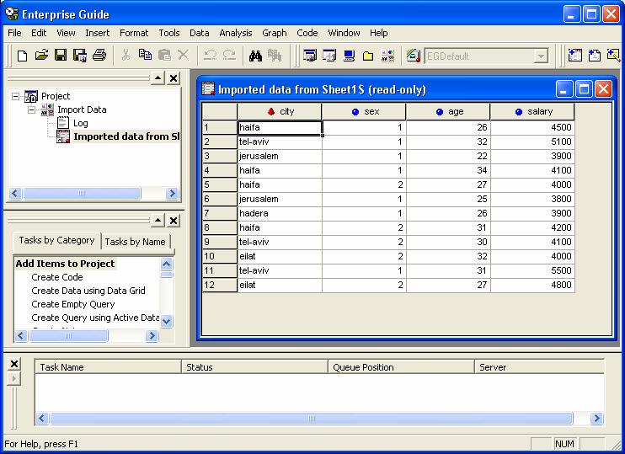
Task: Select row header number 7
Action: pos(220,213)
